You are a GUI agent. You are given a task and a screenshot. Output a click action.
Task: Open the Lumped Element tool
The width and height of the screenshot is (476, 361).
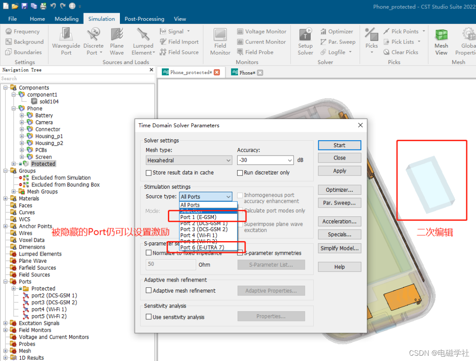click(143, 41)
